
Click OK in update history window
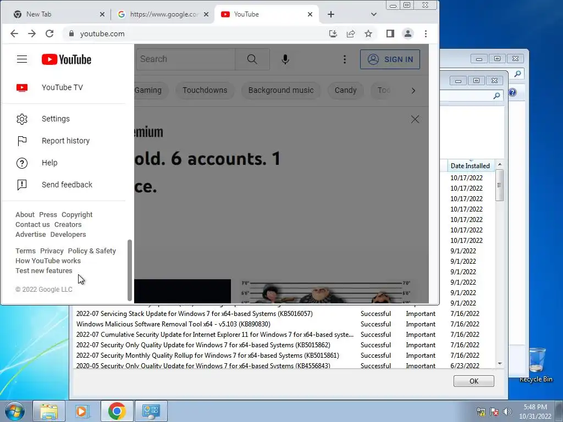point(473,381)
